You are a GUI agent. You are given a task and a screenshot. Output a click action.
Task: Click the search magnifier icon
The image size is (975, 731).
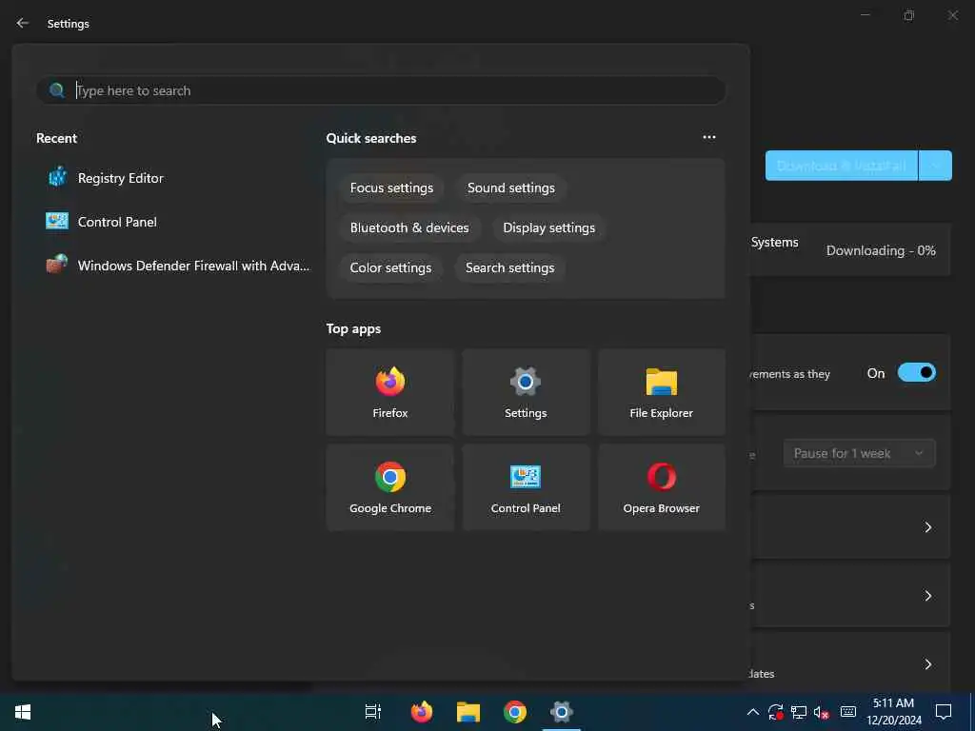56,90
